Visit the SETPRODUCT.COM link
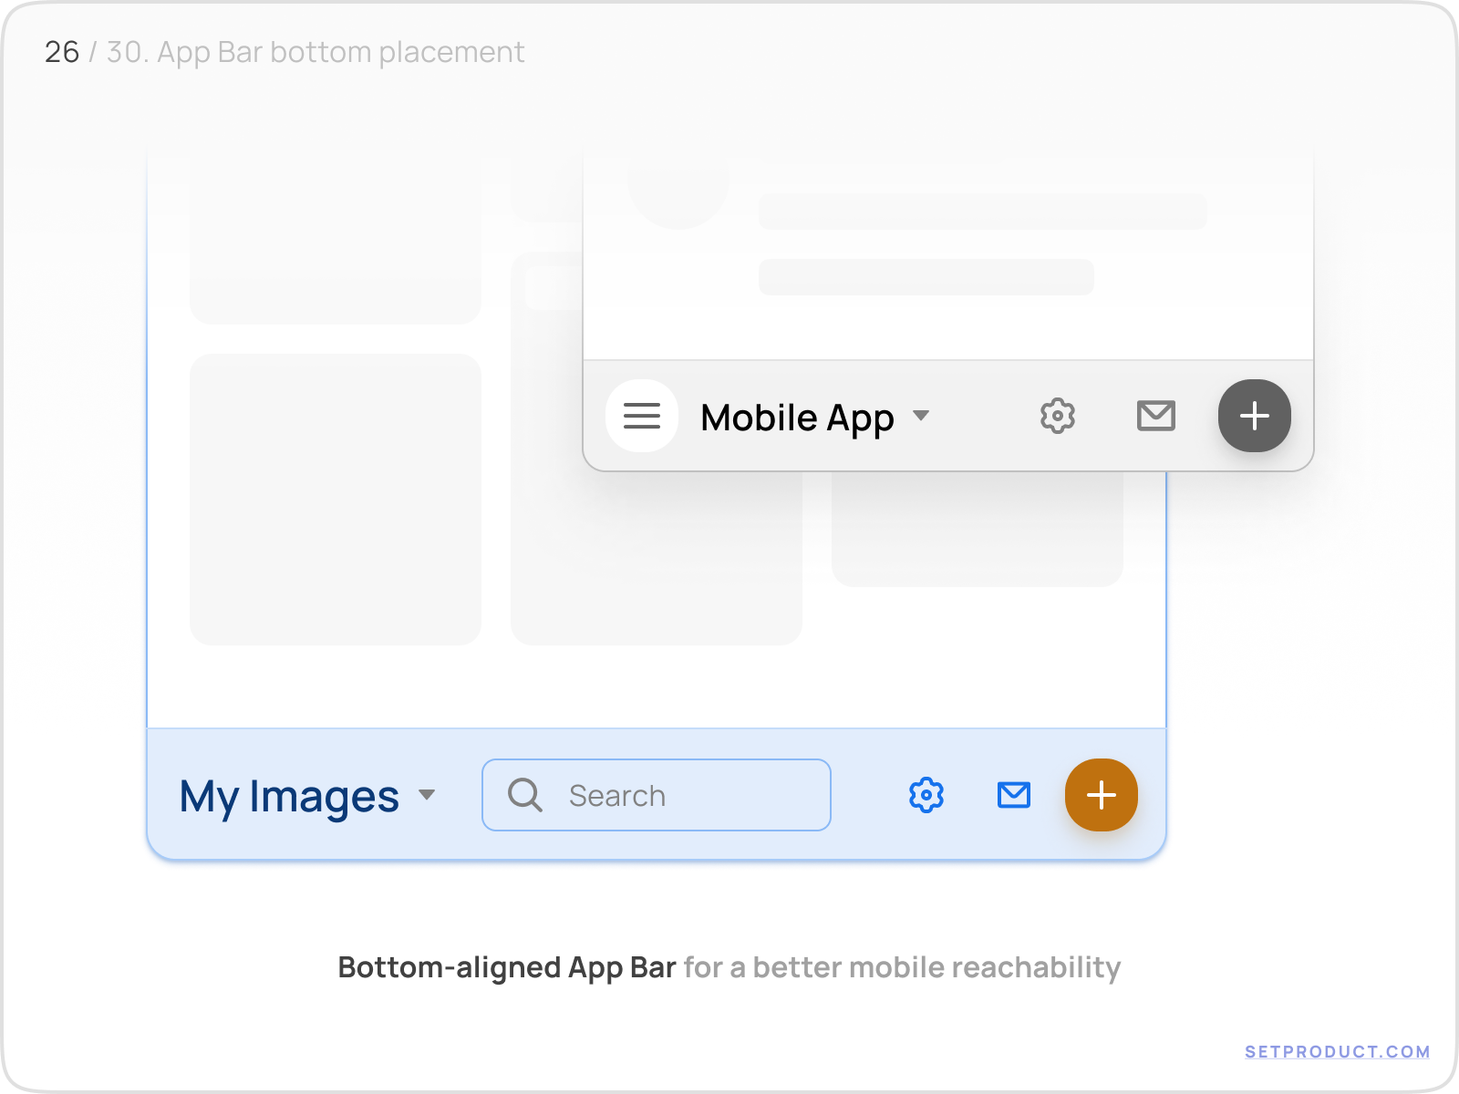Image resolution: width=1459 pixels, height=1094 pixels. click(x=1339, y=1050)
